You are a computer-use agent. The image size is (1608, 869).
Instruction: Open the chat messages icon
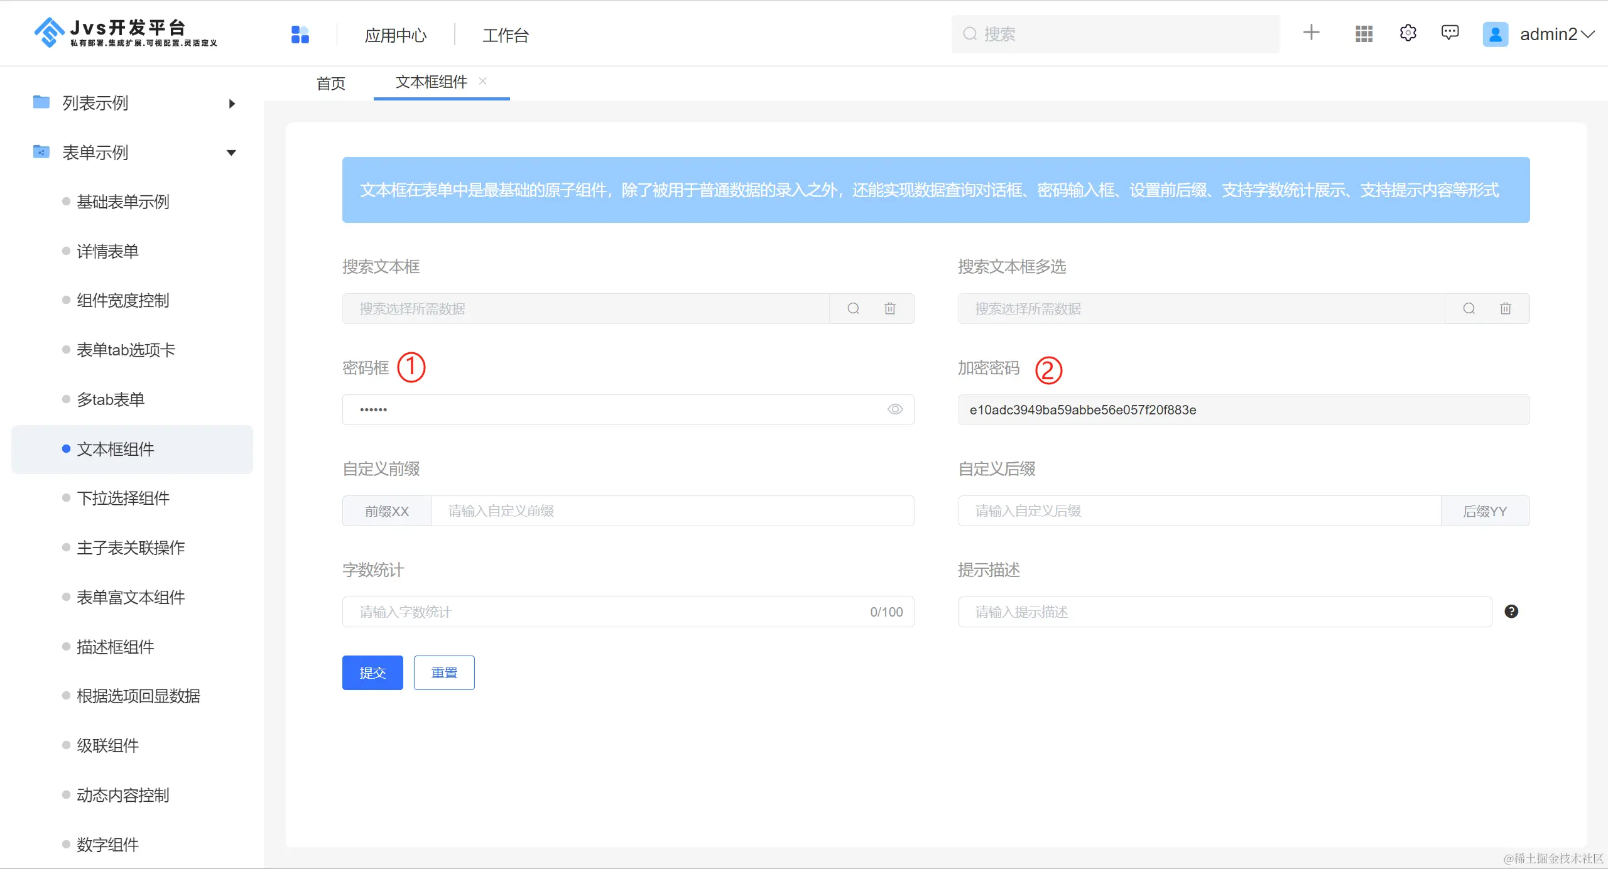tap(1450, 33)
